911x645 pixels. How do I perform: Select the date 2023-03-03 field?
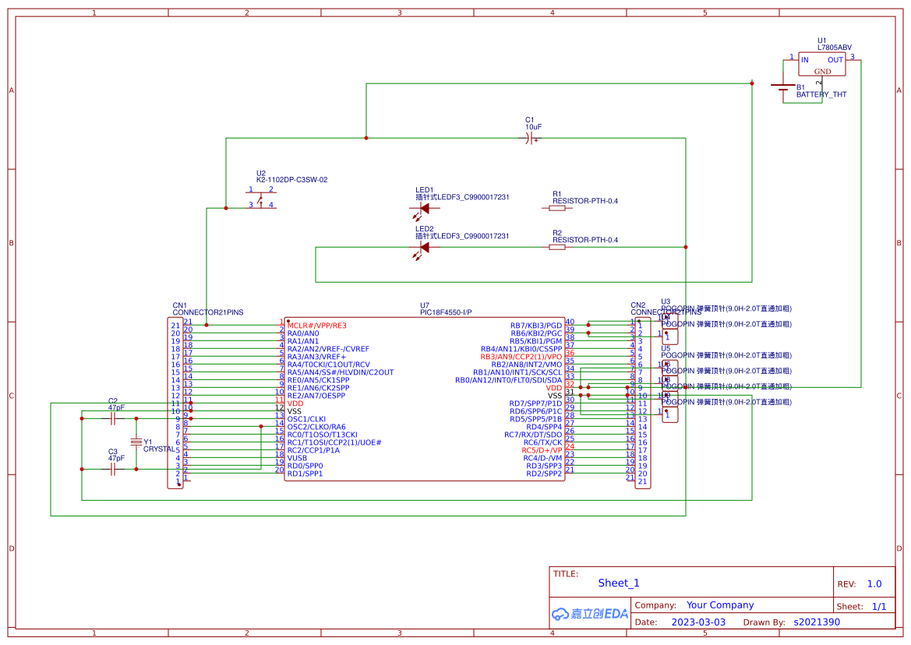click(698, 622)
